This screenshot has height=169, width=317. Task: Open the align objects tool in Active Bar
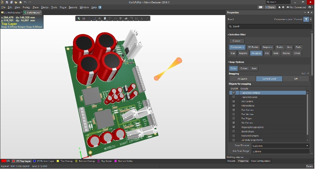(x=100, y=19)
